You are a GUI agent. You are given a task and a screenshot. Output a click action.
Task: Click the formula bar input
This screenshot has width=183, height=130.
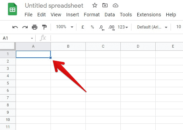117,38
